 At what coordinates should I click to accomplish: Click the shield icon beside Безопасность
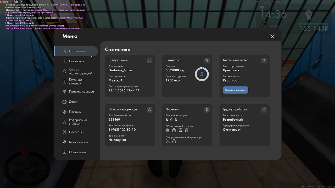[64, 142]
